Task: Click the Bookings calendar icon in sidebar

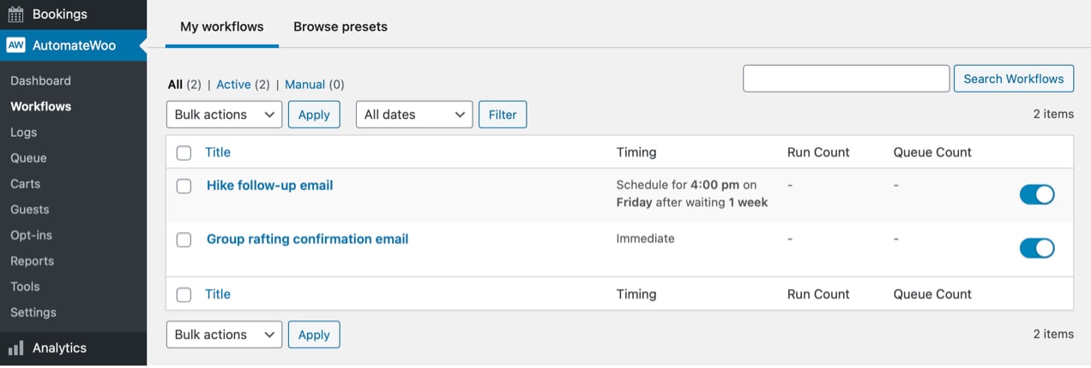Action: click(15, 14)
